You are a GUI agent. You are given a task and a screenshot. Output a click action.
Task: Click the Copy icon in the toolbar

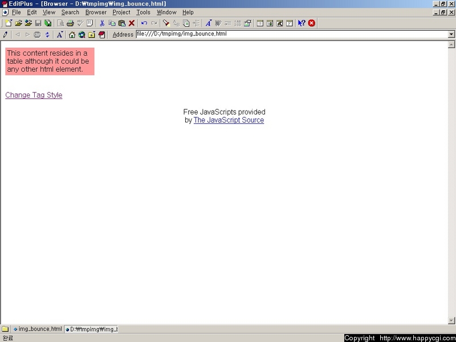click(112, 23)
